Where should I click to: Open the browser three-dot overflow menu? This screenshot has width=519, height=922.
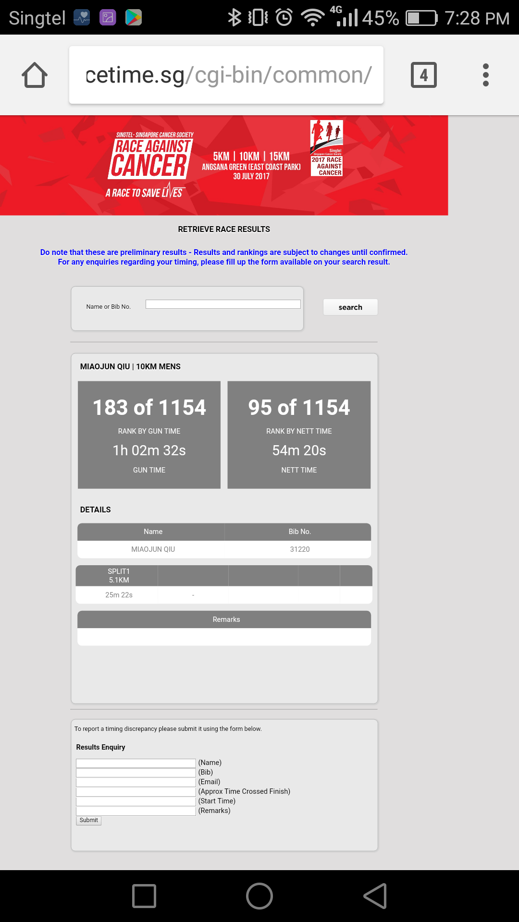coord(486,75)
